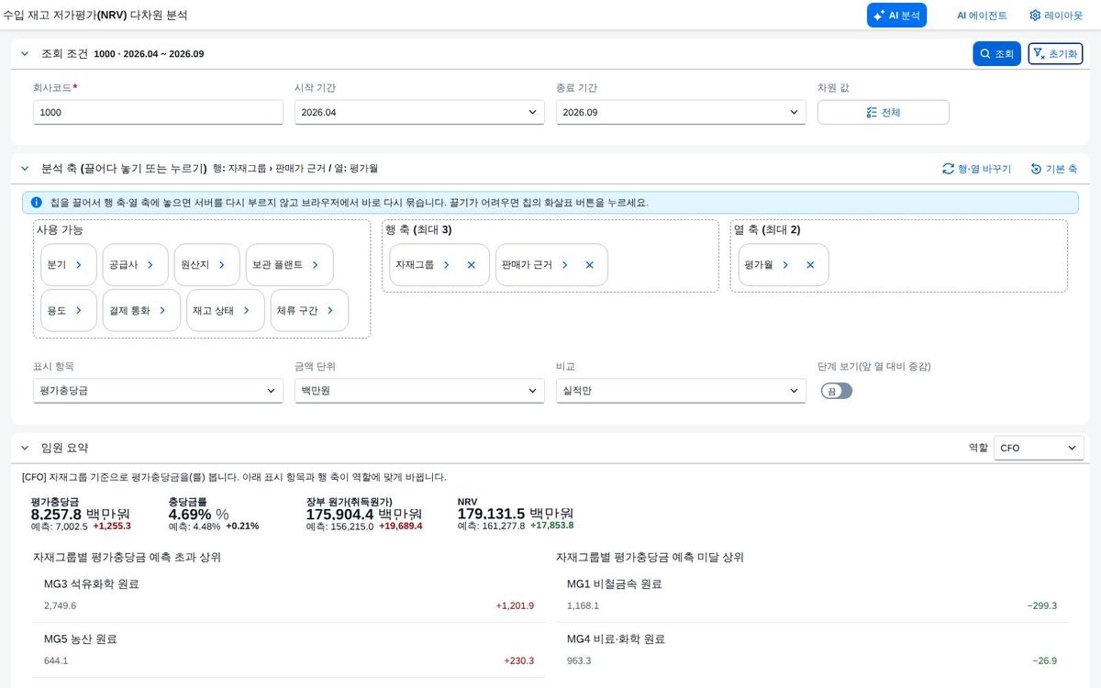Image resolution: width=1101 pixels, height=688 pixels.
Task: Collapse the 임원 요약 section
Action: [25, 448]
